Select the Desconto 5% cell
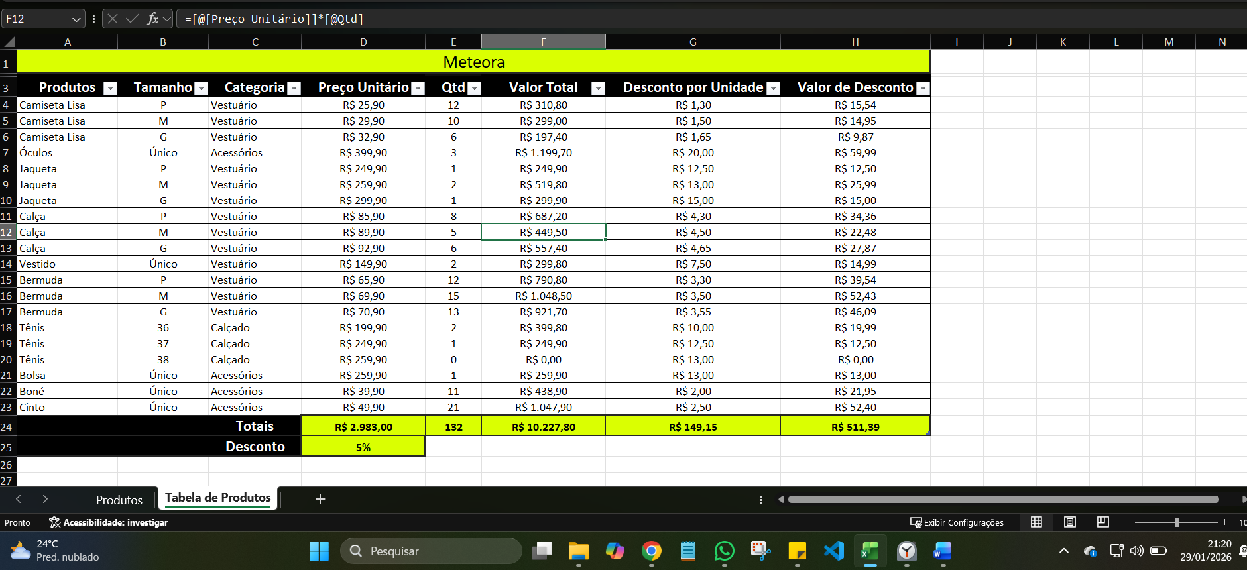This screenshot has height=570, width=1247. (363, 447)
